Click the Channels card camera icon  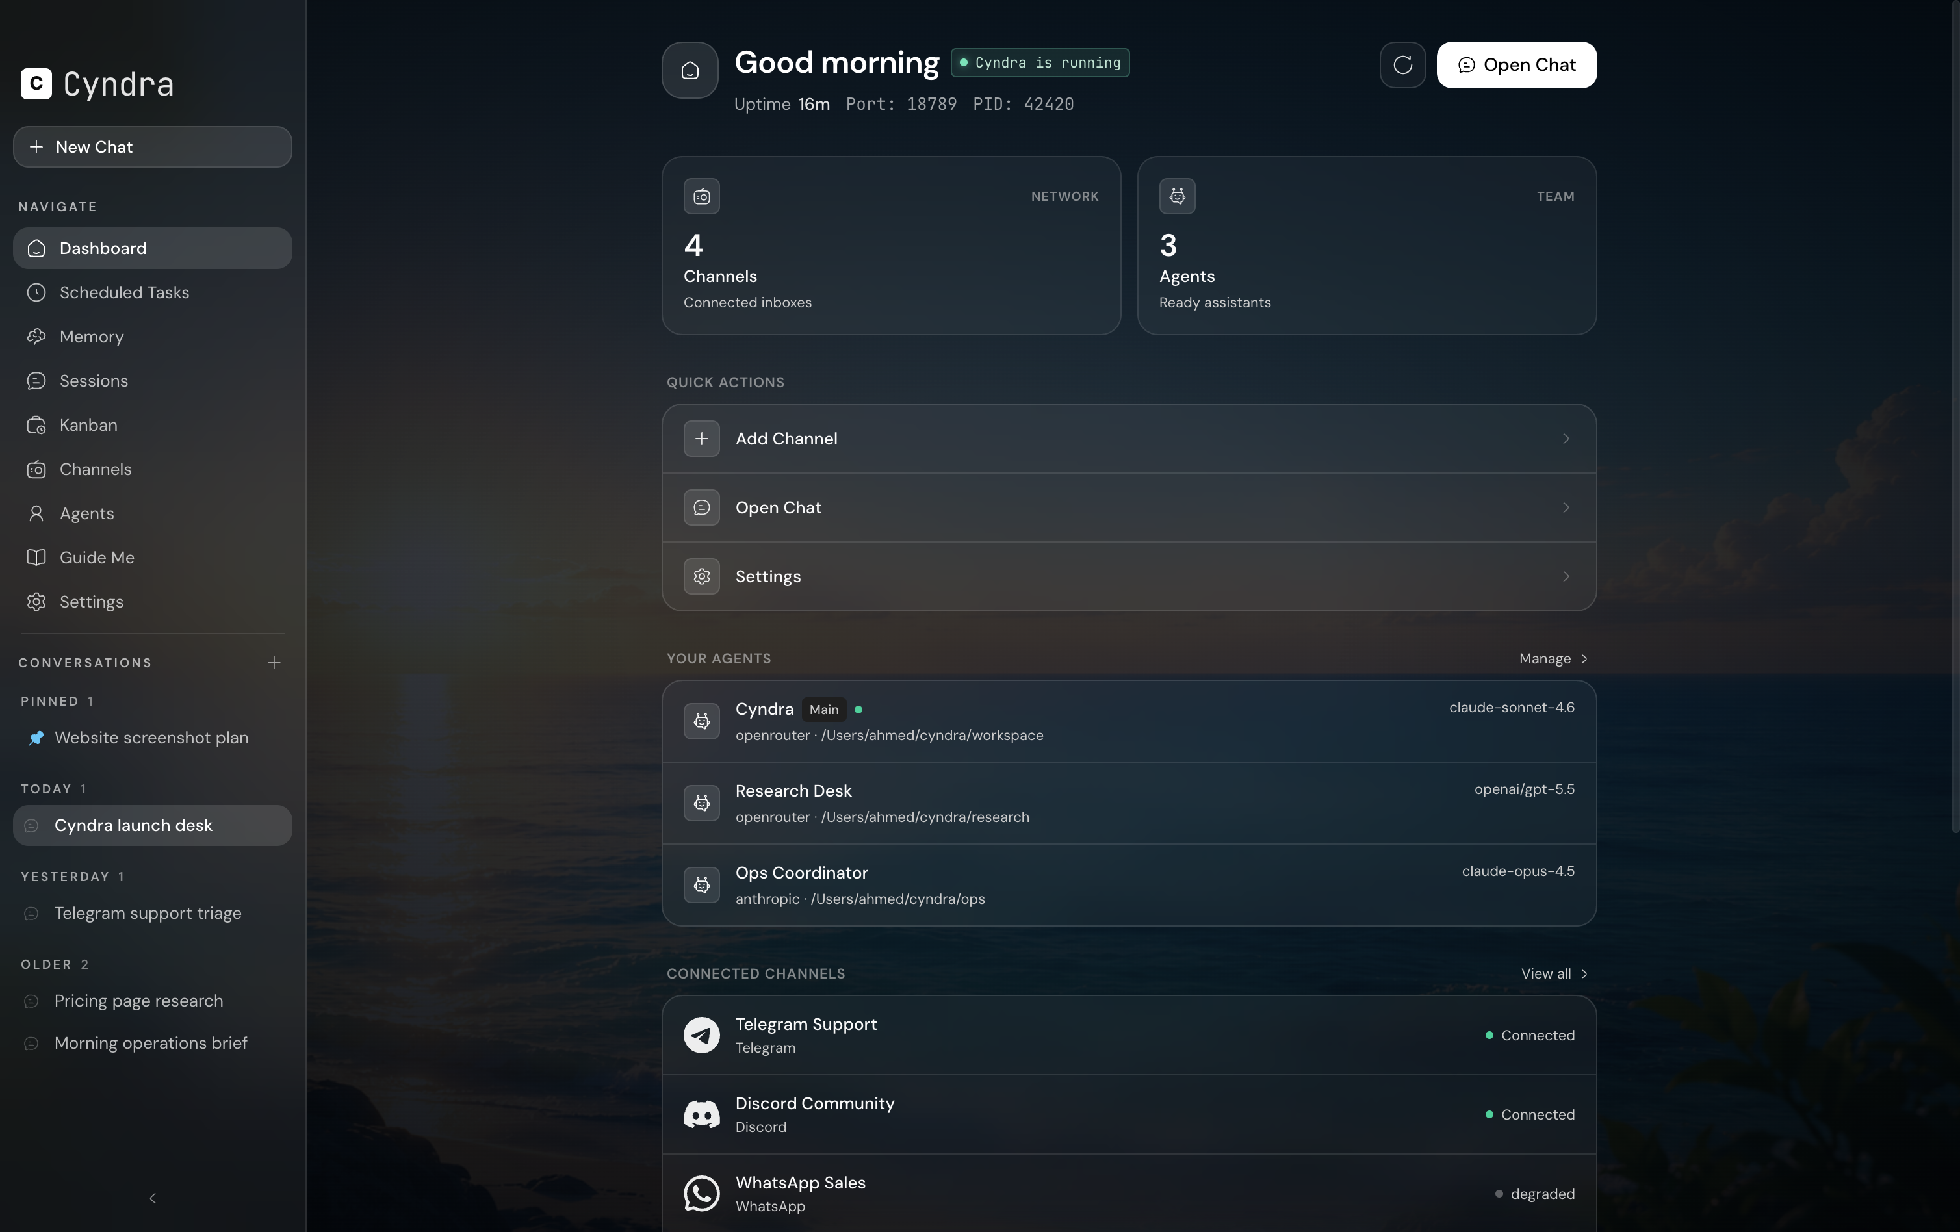(x=702, y=196)
